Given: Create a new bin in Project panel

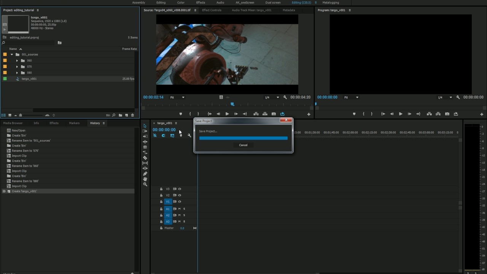Looking at the screenshot, I should pyautogui.click(x=121, y=115).
